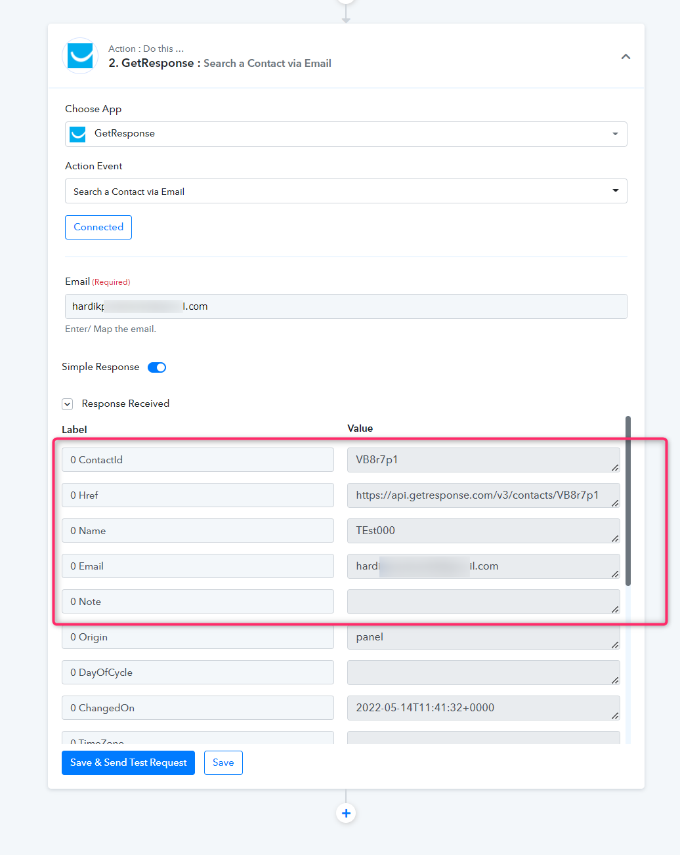The width and height of the screenshot is (680, 855).
Task: Click the GetResponse logo in step header
Action: [80, 56]
